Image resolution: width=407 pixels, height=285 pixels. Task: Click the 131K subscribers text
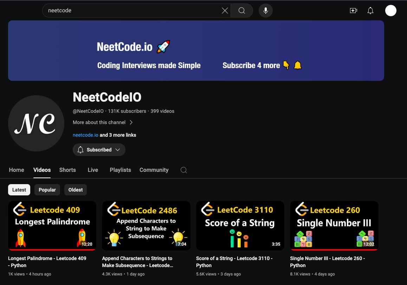pos(127,111)
